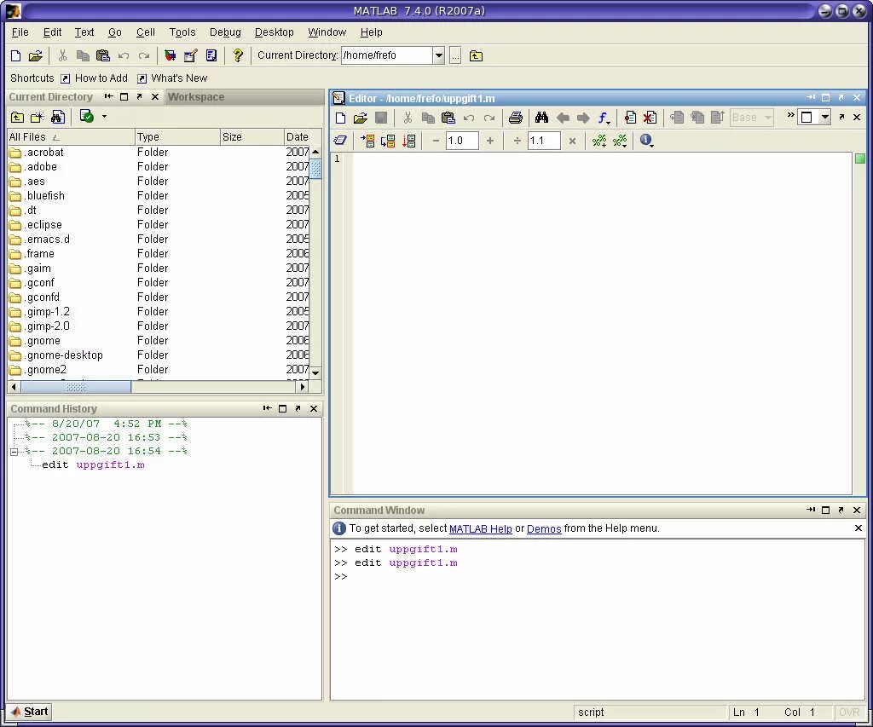Image resolution: width=873 pixels, height=727 pixels.
Task: Open show cell titles dropdown icon
Action: (x=620, y=141)
